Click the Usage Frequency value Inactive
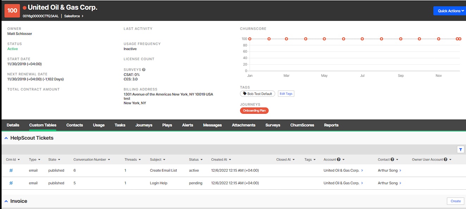466x209 pixels. pyautogui.click(x=130, y=49)
